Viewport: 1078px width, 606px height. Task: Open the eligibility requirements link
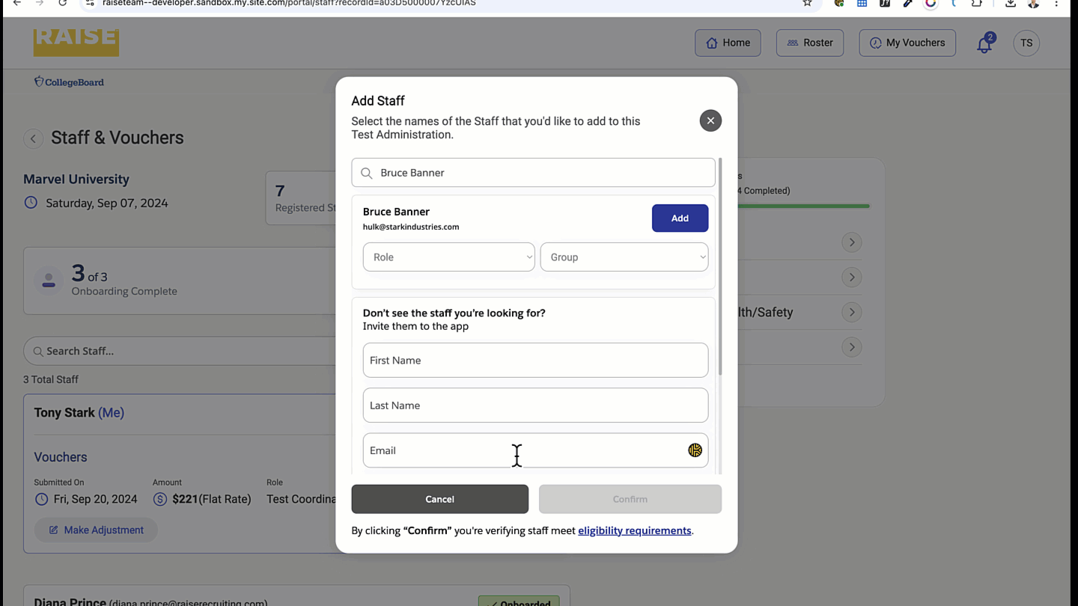tap(634, 530)
